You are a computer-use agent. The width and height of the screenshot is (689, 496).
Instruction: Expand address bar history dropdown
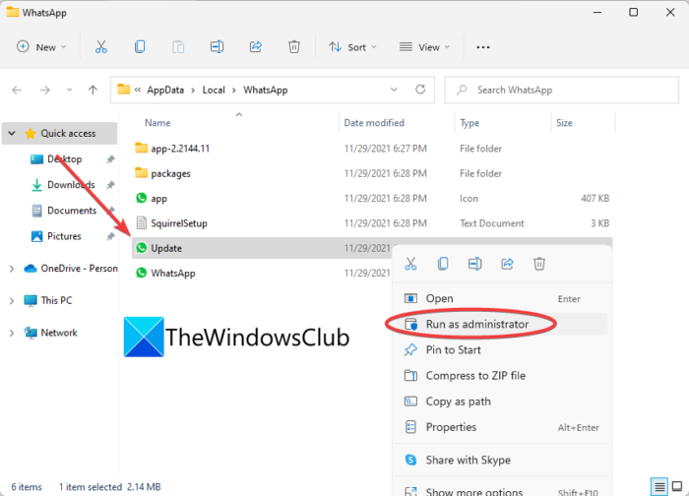[394, 90]
